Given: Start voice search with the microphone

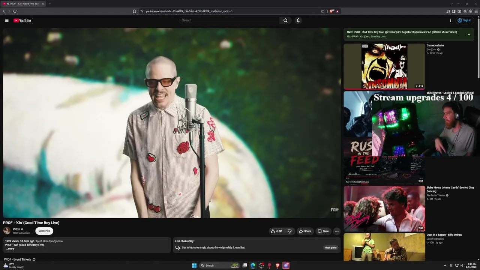Looking at the screenshot, I should point(298,21).
